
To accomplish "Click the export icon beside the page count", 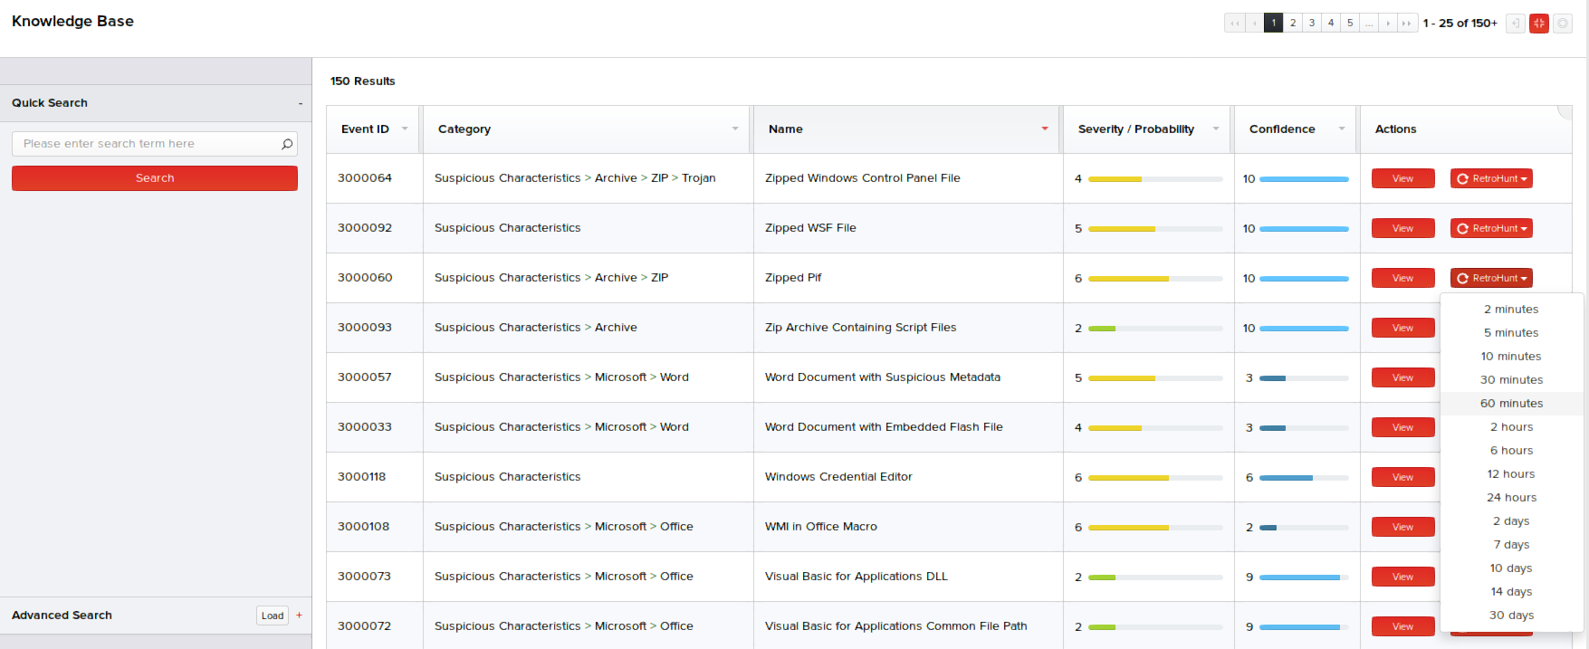I will 1515,24.
